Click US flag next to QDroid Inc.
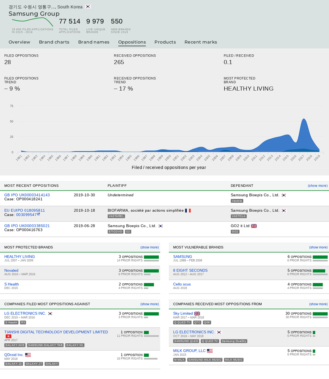Screen dimensions: 329x379 [28, 355]
